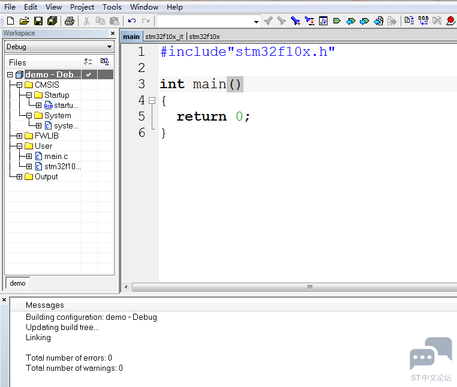Select 'Building configuration: demo - Debug' message
The image size is (457, 387).
[92, 317]
